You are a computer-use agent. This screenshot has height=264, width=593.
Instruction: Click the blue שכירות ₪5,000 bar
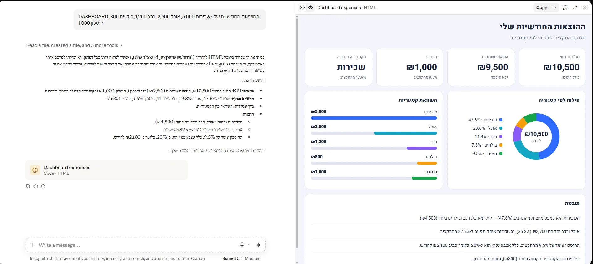(x=374, y=118)
